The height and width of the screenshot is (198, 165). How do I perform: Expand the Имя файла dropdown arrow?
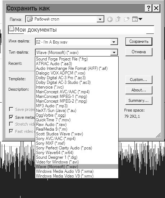point(114,42)
